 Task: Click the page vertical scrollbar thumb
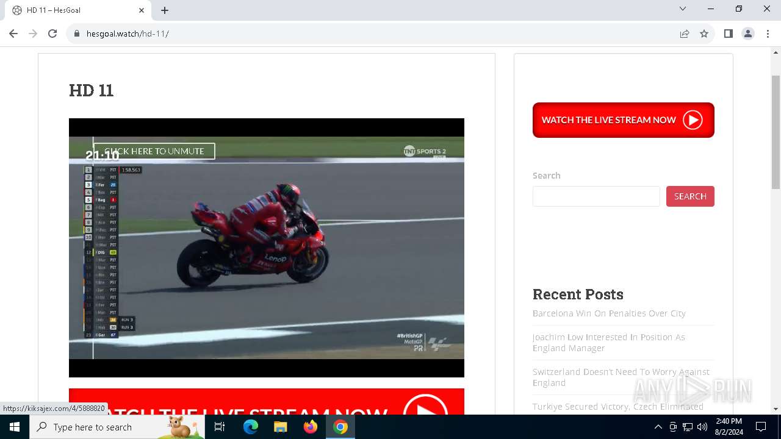(x=776, y=131)
